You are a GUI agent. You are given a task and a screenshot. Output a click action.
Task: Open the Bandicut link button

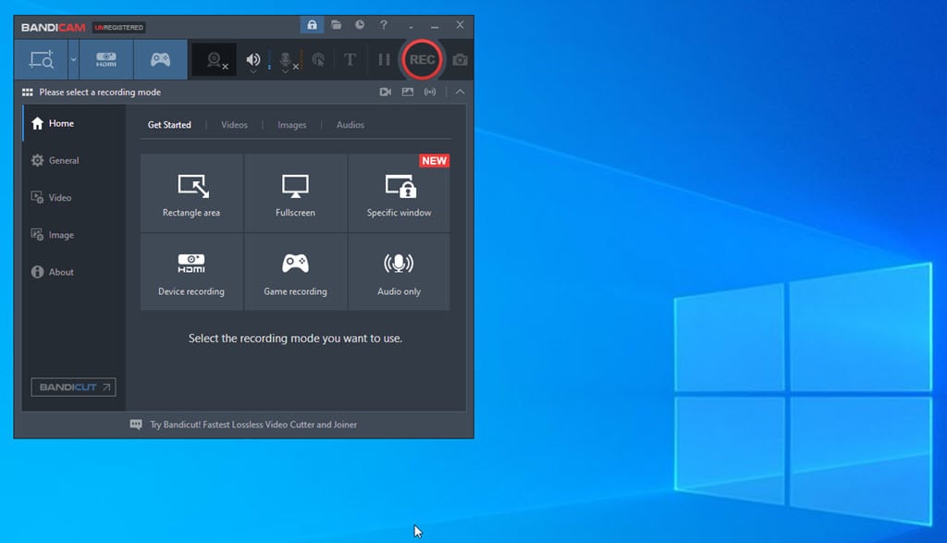(74, 388)
